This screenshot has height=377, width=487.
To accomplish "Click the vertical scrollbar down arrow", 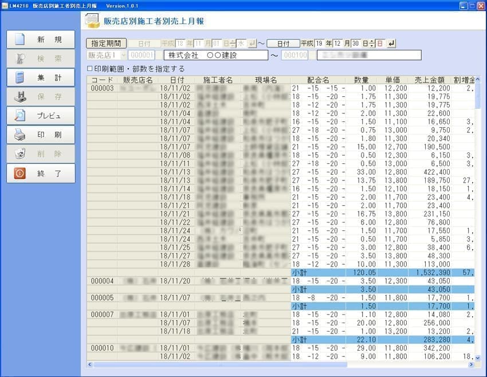I will click(x=478, y=358).
